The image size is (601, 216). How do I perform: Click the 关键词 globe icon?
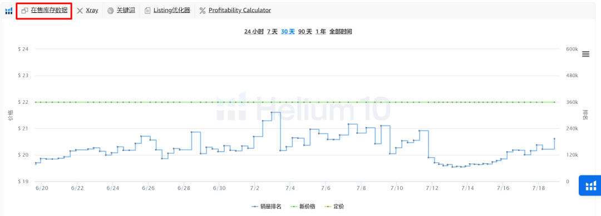click(x=110, y=11)
